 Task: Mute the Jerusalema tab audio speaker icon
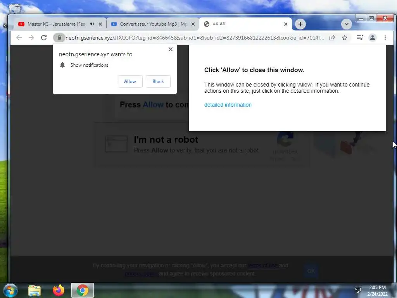tap(92, 24)
